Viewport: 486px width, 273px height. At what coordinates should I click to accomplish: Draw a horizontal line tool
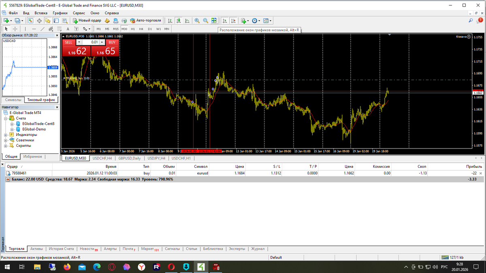[x=34, y=29]
